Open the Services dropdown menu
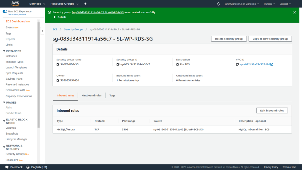 coord(37,4)
